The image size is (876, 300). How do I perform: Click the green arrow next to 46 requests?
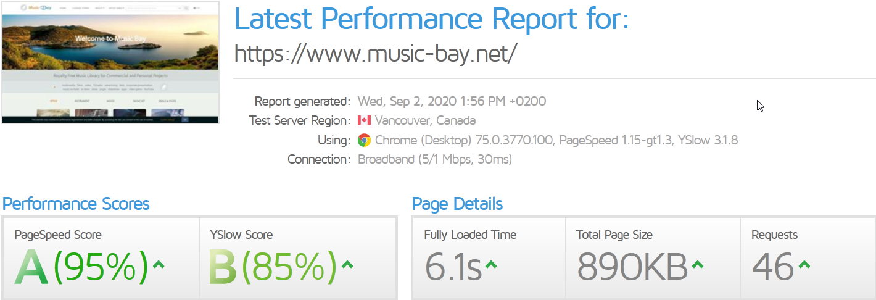point(804,265)
